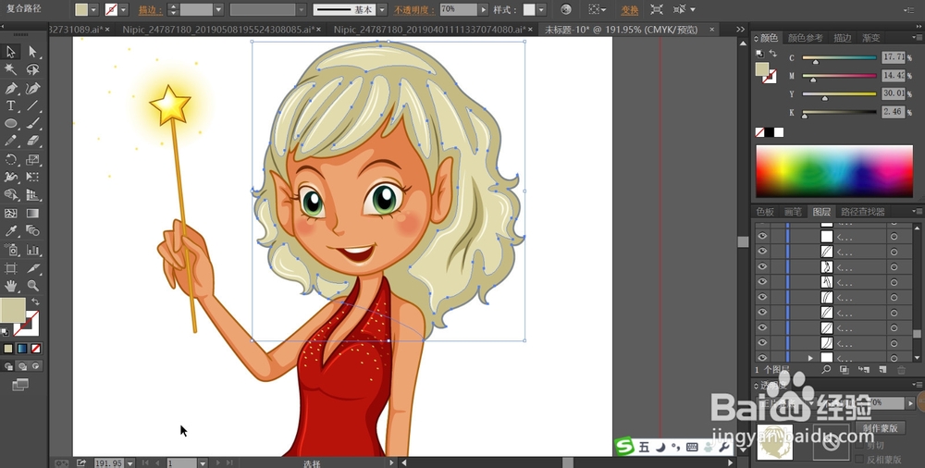This screenshot has width=925, height=468.
Task: Switch to the 颜色参考 panel tab
Action: (x=806, y=38)
